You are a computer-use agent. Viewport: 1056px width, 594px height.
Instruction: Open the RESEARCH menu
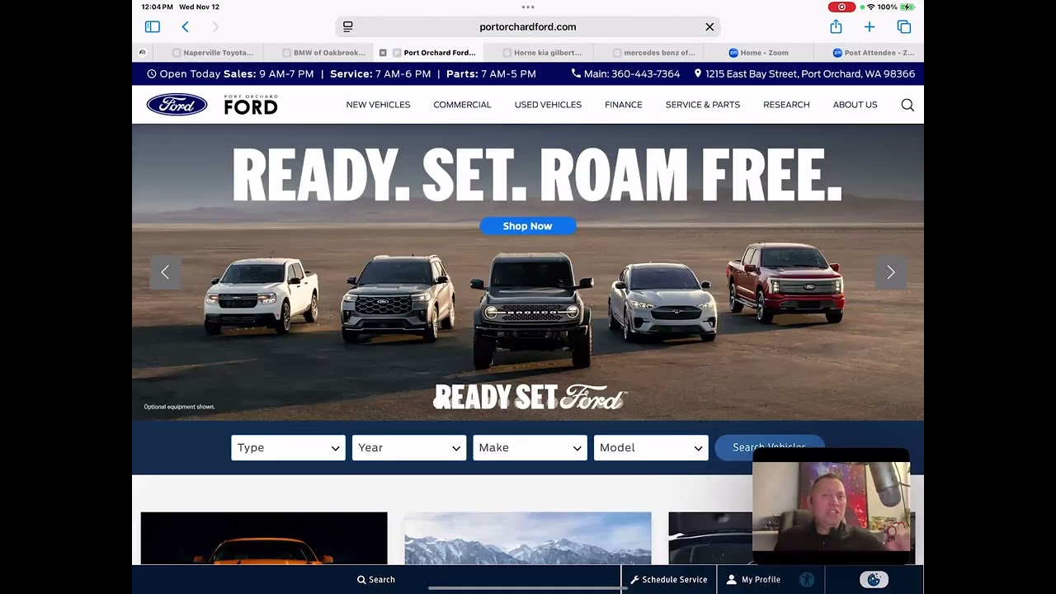point(786,105)
